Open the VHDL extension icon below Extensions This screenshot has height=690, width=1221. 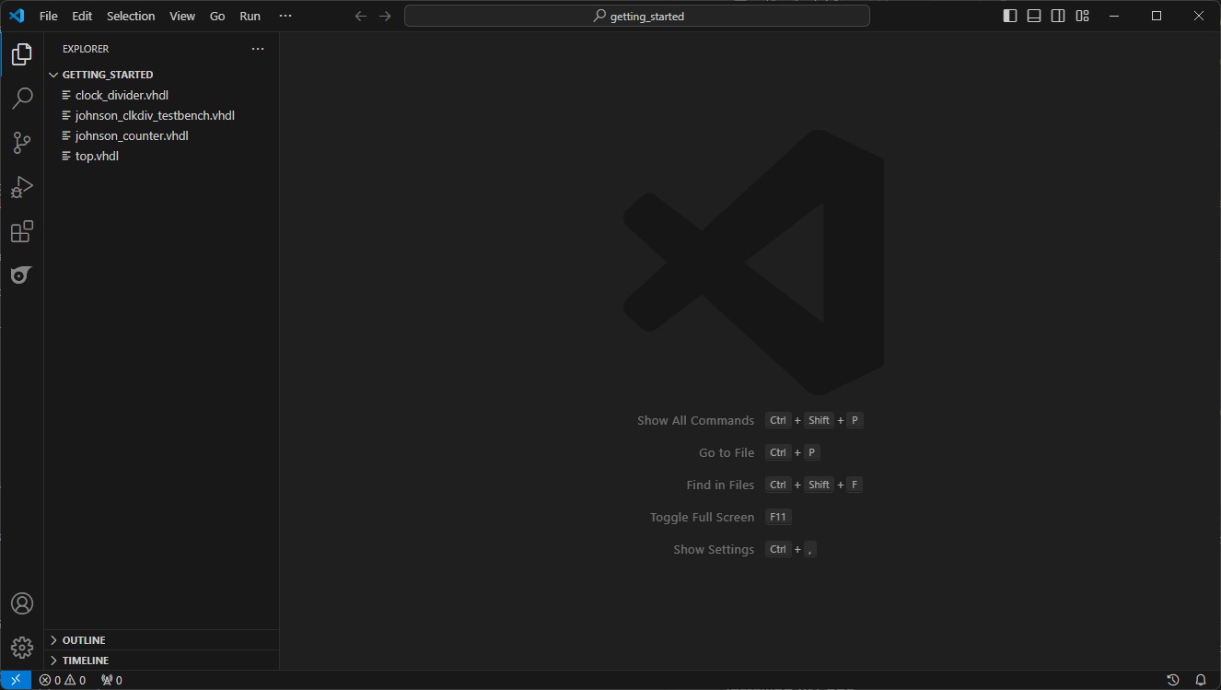tap(22, 275)
